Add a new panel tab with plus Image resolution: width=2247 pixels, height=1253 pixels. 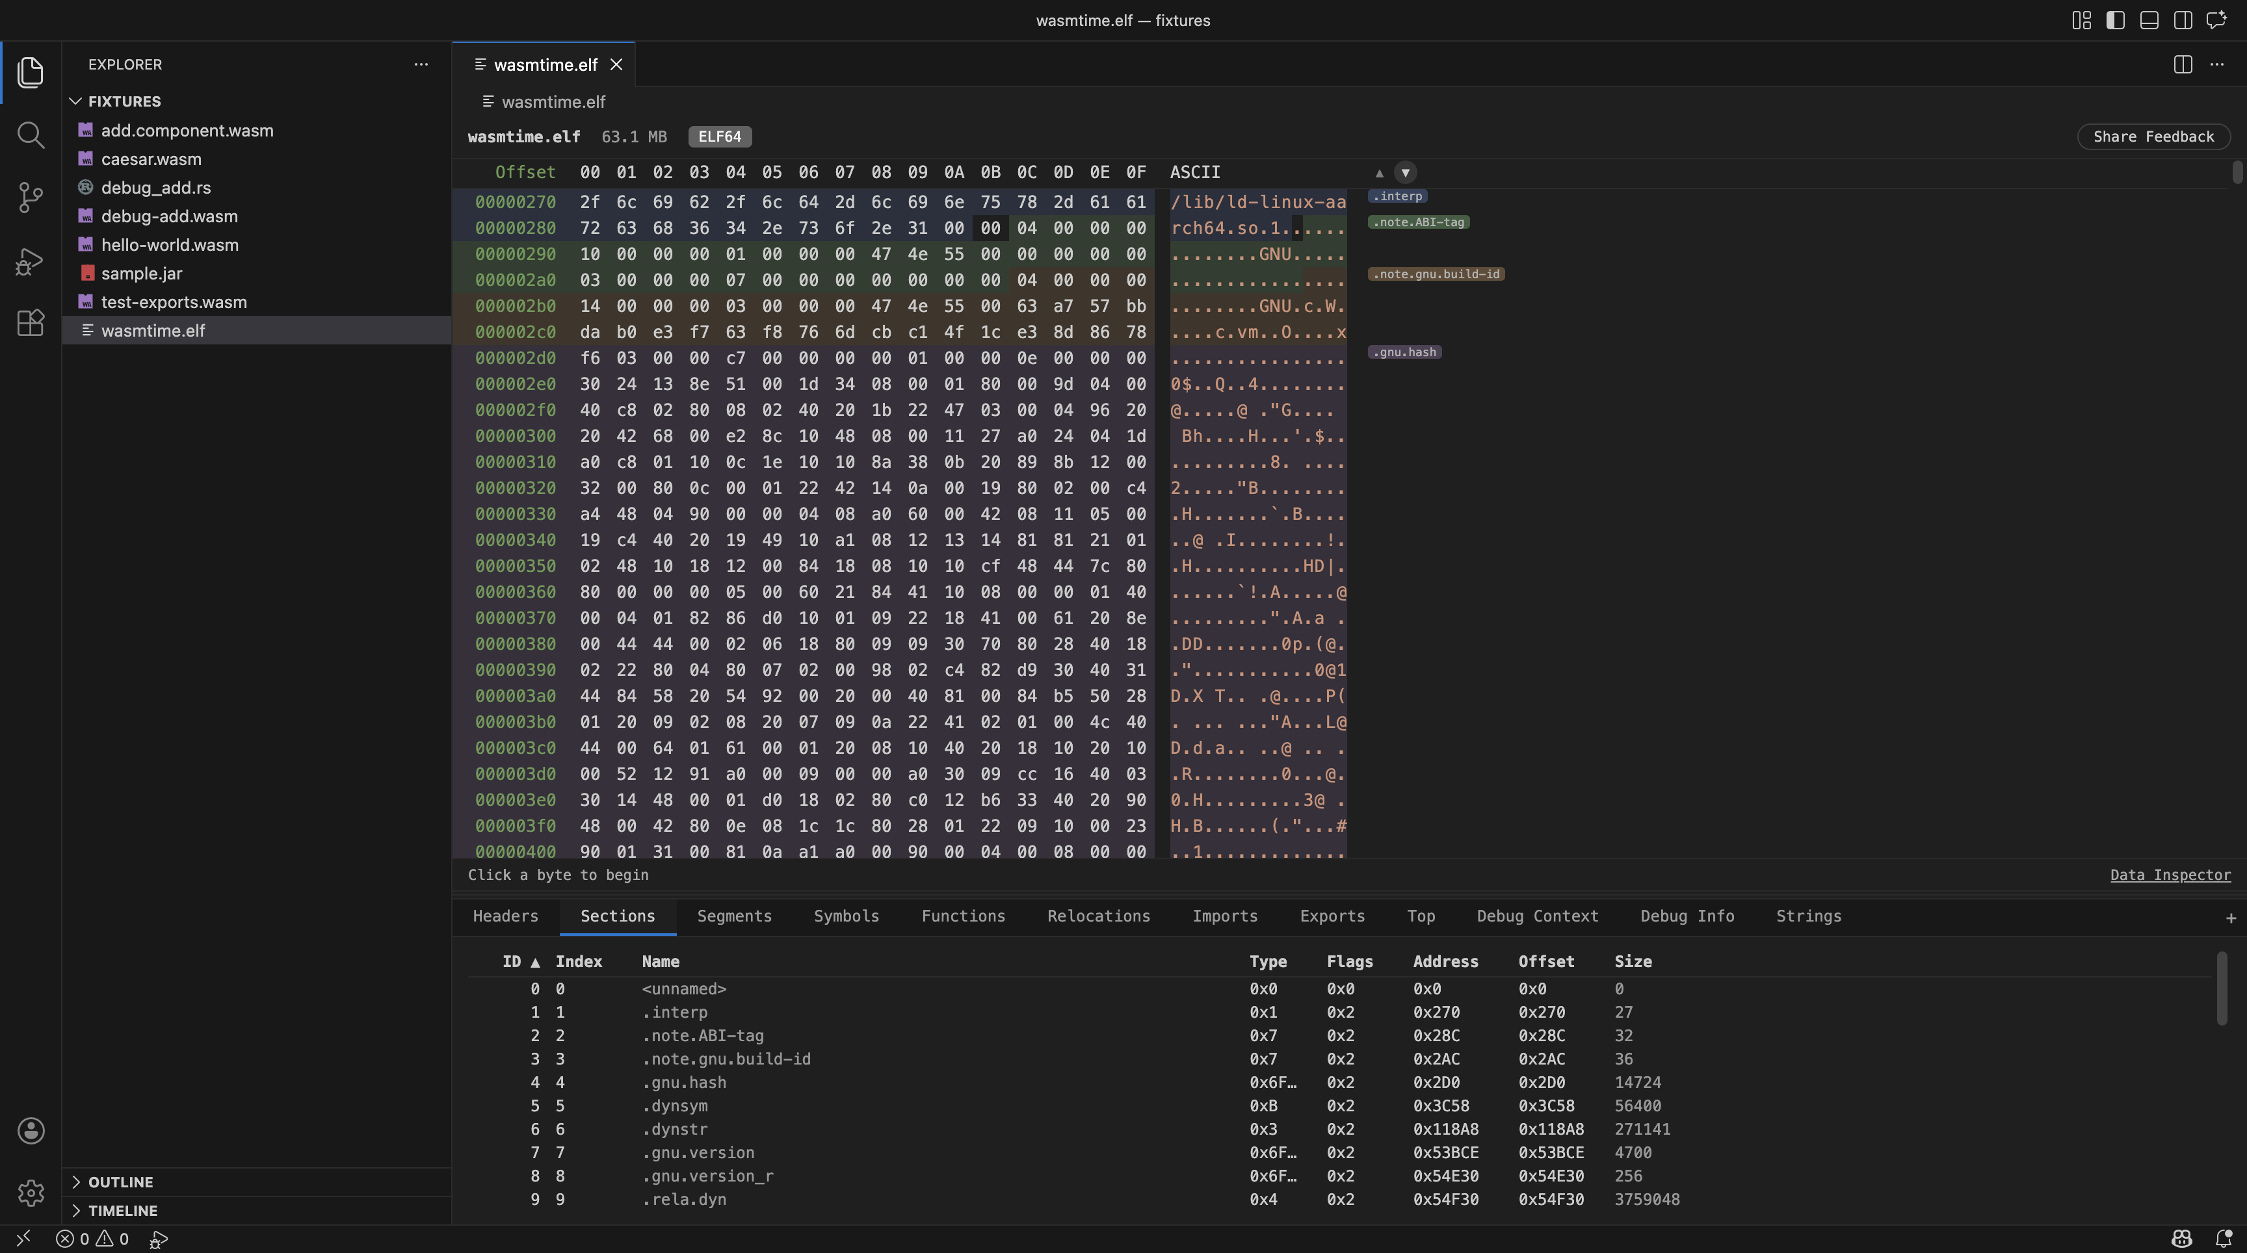[2231, 917]
